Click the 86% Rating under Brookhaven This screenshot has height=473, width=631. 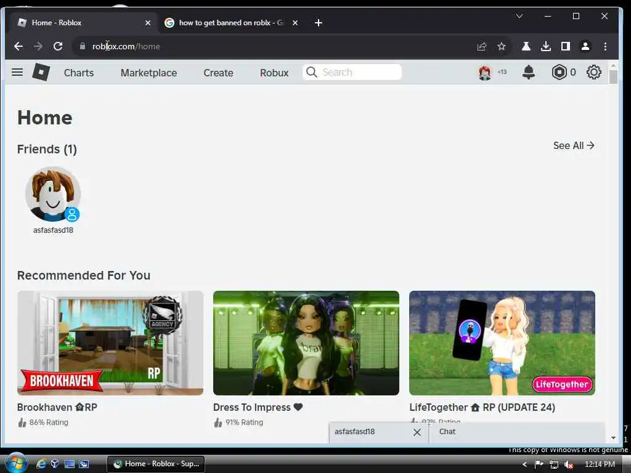coord(43,422)
